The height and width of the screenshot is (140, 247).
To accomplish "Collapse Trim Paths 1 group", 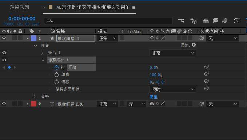I will click(x=43, y=60).
